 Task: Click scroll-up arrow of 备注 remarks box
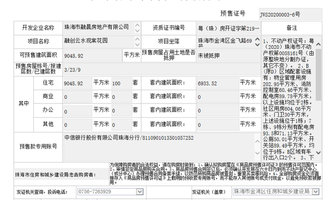coord(318,44)
